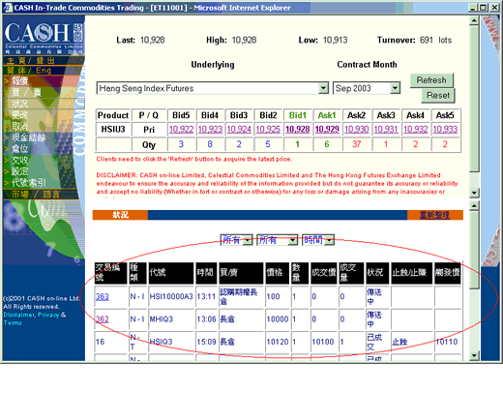Click the HSI10000A3 code cell

tap(171, 296)
